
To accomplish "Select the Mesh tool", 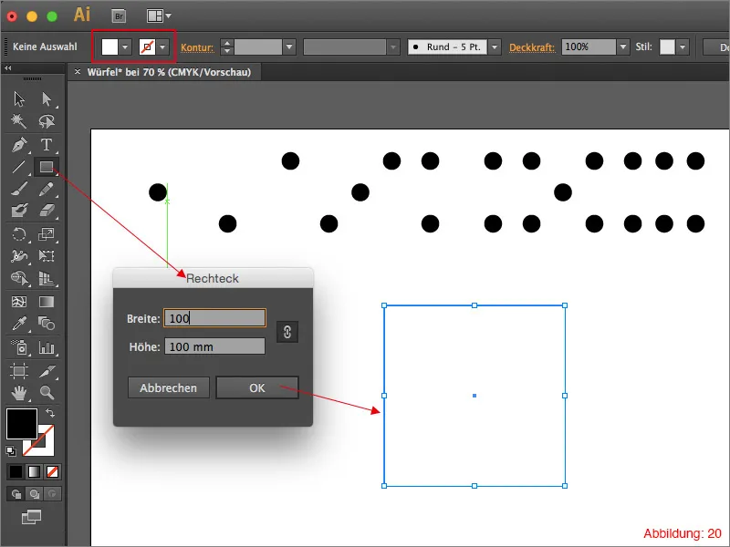I will pos(19,302).
